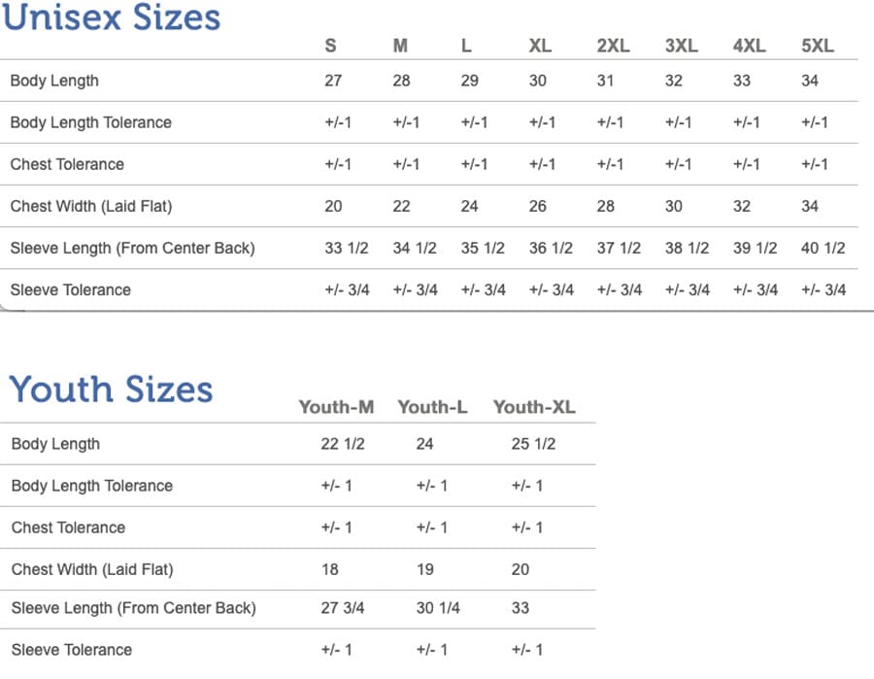Click youth Sleeve Tolerance row label

tap(72, 650)
